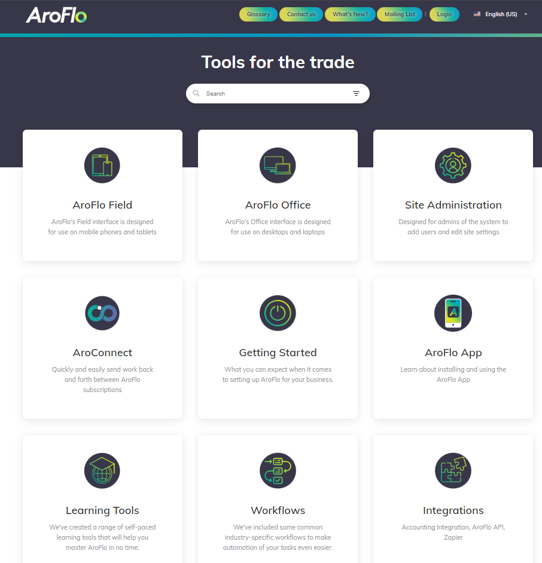Open the Glossary page
This screenshot has width=542, height=563.
tap(258, 14)
